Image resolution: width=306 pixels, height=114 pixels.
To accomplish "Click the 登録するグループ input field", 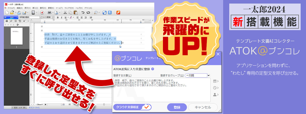I will point(196,75).
